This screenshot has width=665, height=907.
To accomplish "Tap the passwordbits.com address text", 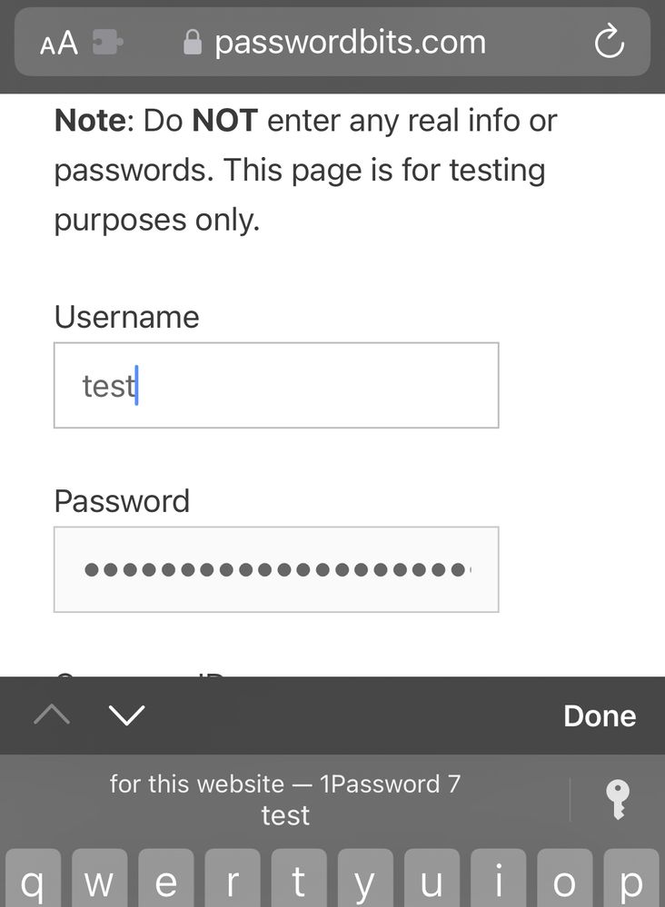I will (x=350, y=43).
